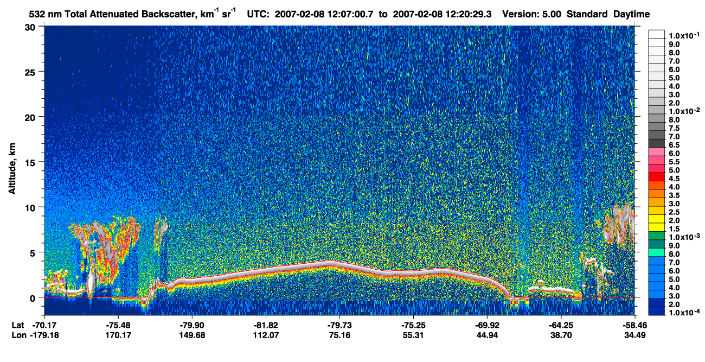Click colorbar label '3.5'
The height and width of the screenshot is (362, 705).
point(674,196)
